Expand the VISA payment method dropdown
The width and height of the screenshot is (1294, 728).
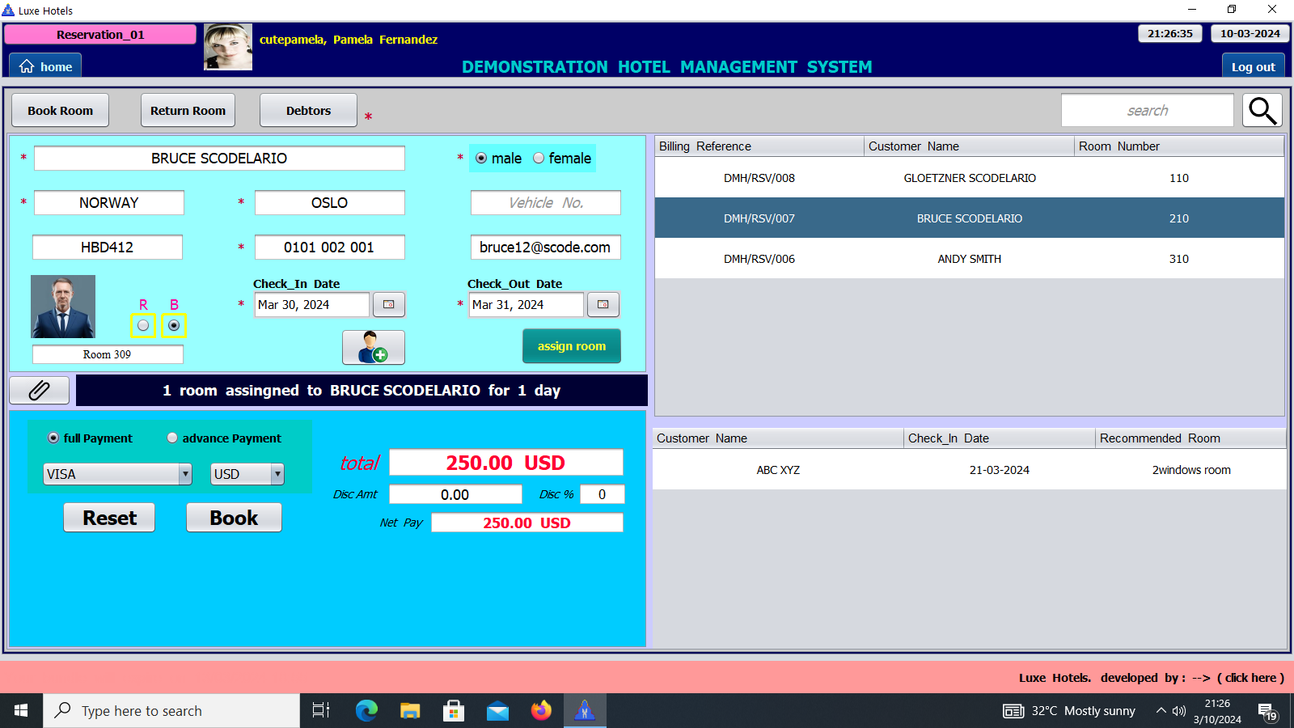coord(185,474)
